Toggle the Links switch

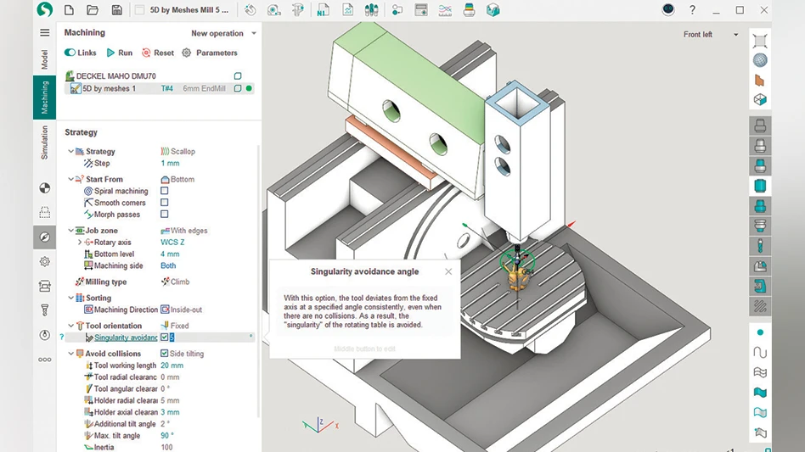(70, 53)
